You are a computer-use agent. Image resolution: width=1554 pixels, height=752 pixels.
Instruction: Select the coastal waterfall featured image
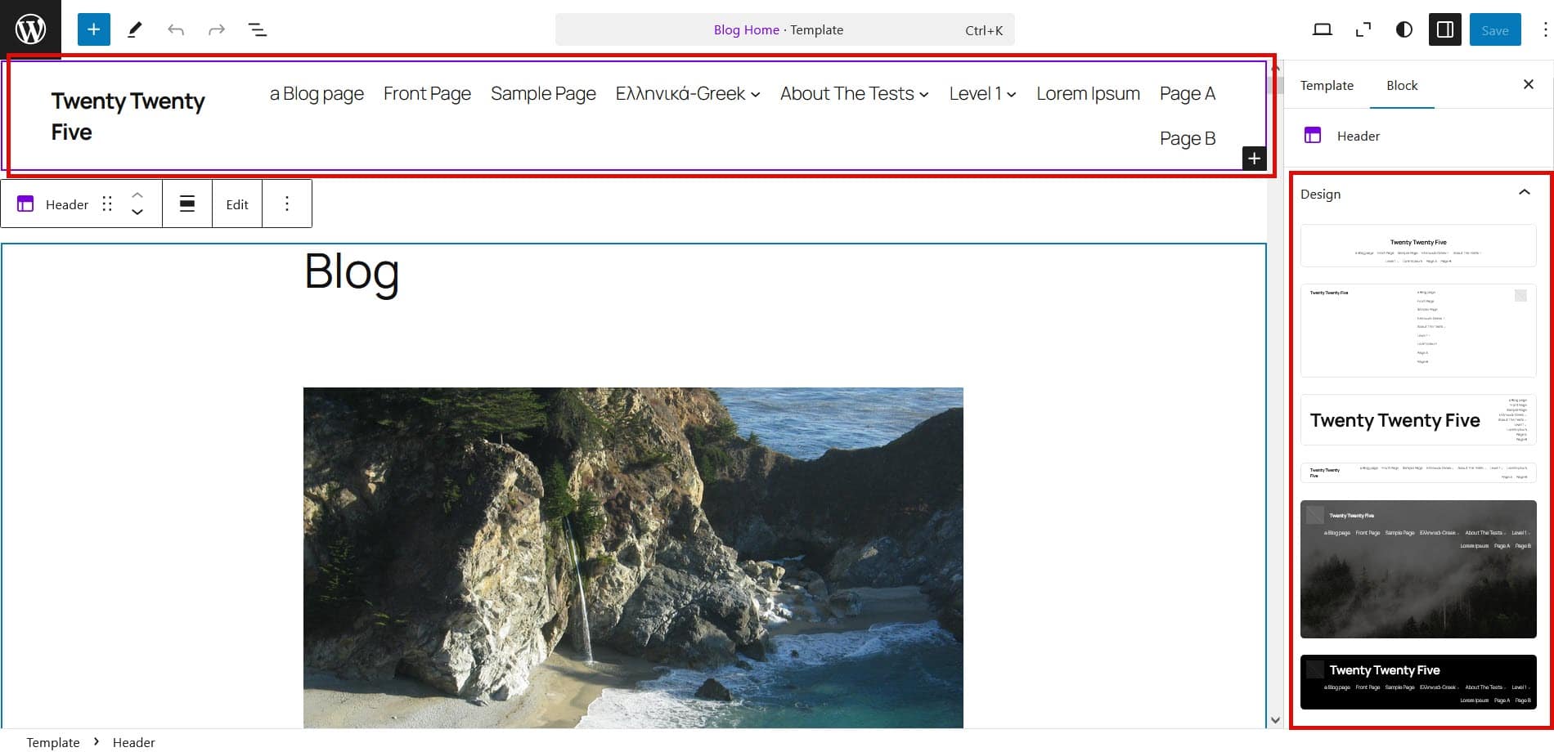click(x=633, y=557)
